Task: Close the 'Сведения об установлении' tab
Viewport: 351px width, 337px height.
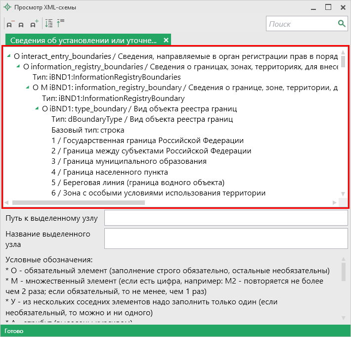Action: (x=166, y=40)
